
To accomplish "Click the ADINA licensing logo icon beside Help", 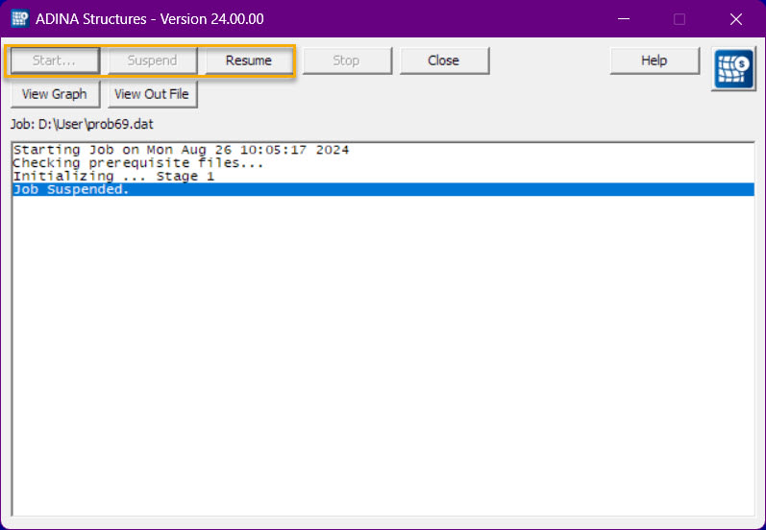I will point(733,69).
